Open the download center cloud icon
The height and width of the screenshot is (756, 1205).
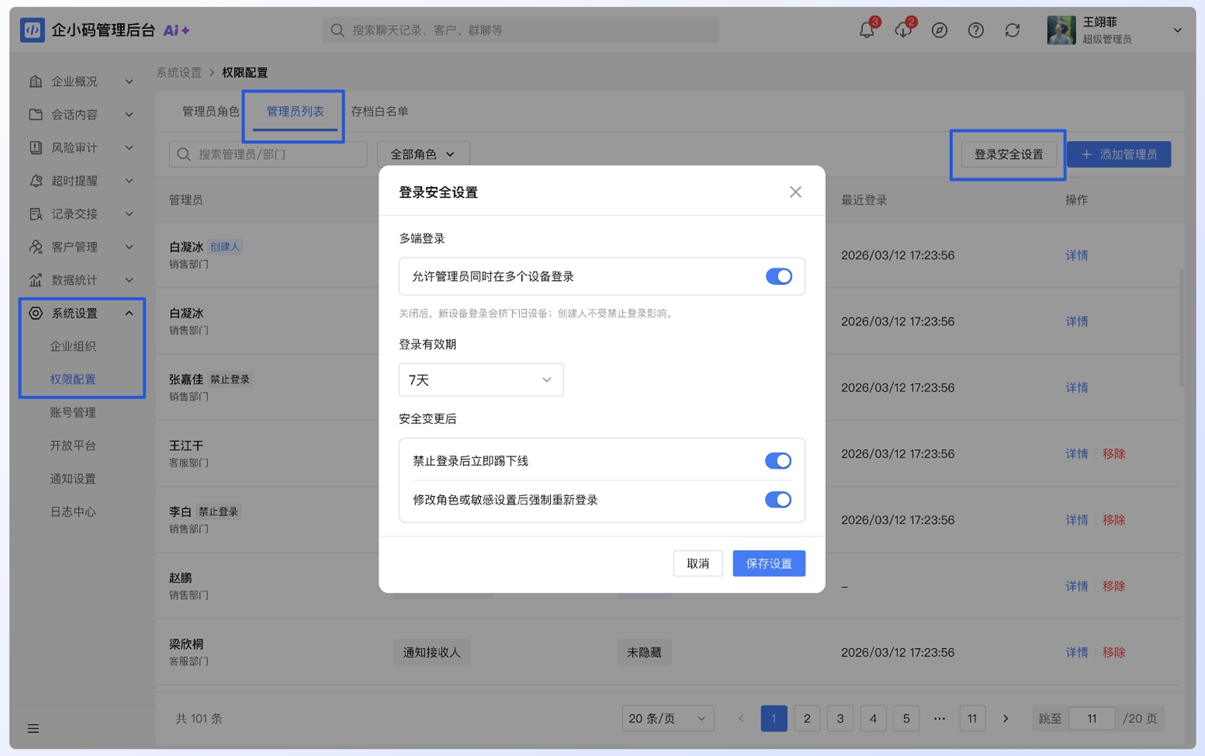904,30
